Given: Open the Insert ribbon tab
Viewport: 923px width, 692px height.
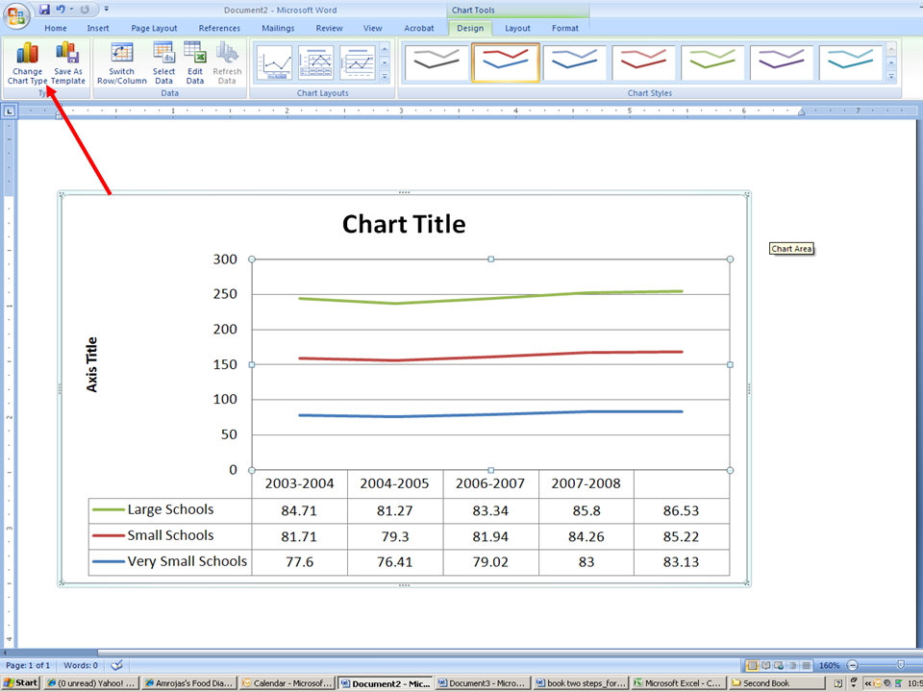Looking at the screenshot, I should (x=98, y=28).
